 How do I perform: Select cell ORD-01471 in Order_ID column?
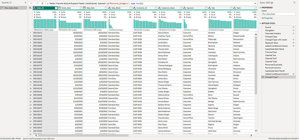45,33
